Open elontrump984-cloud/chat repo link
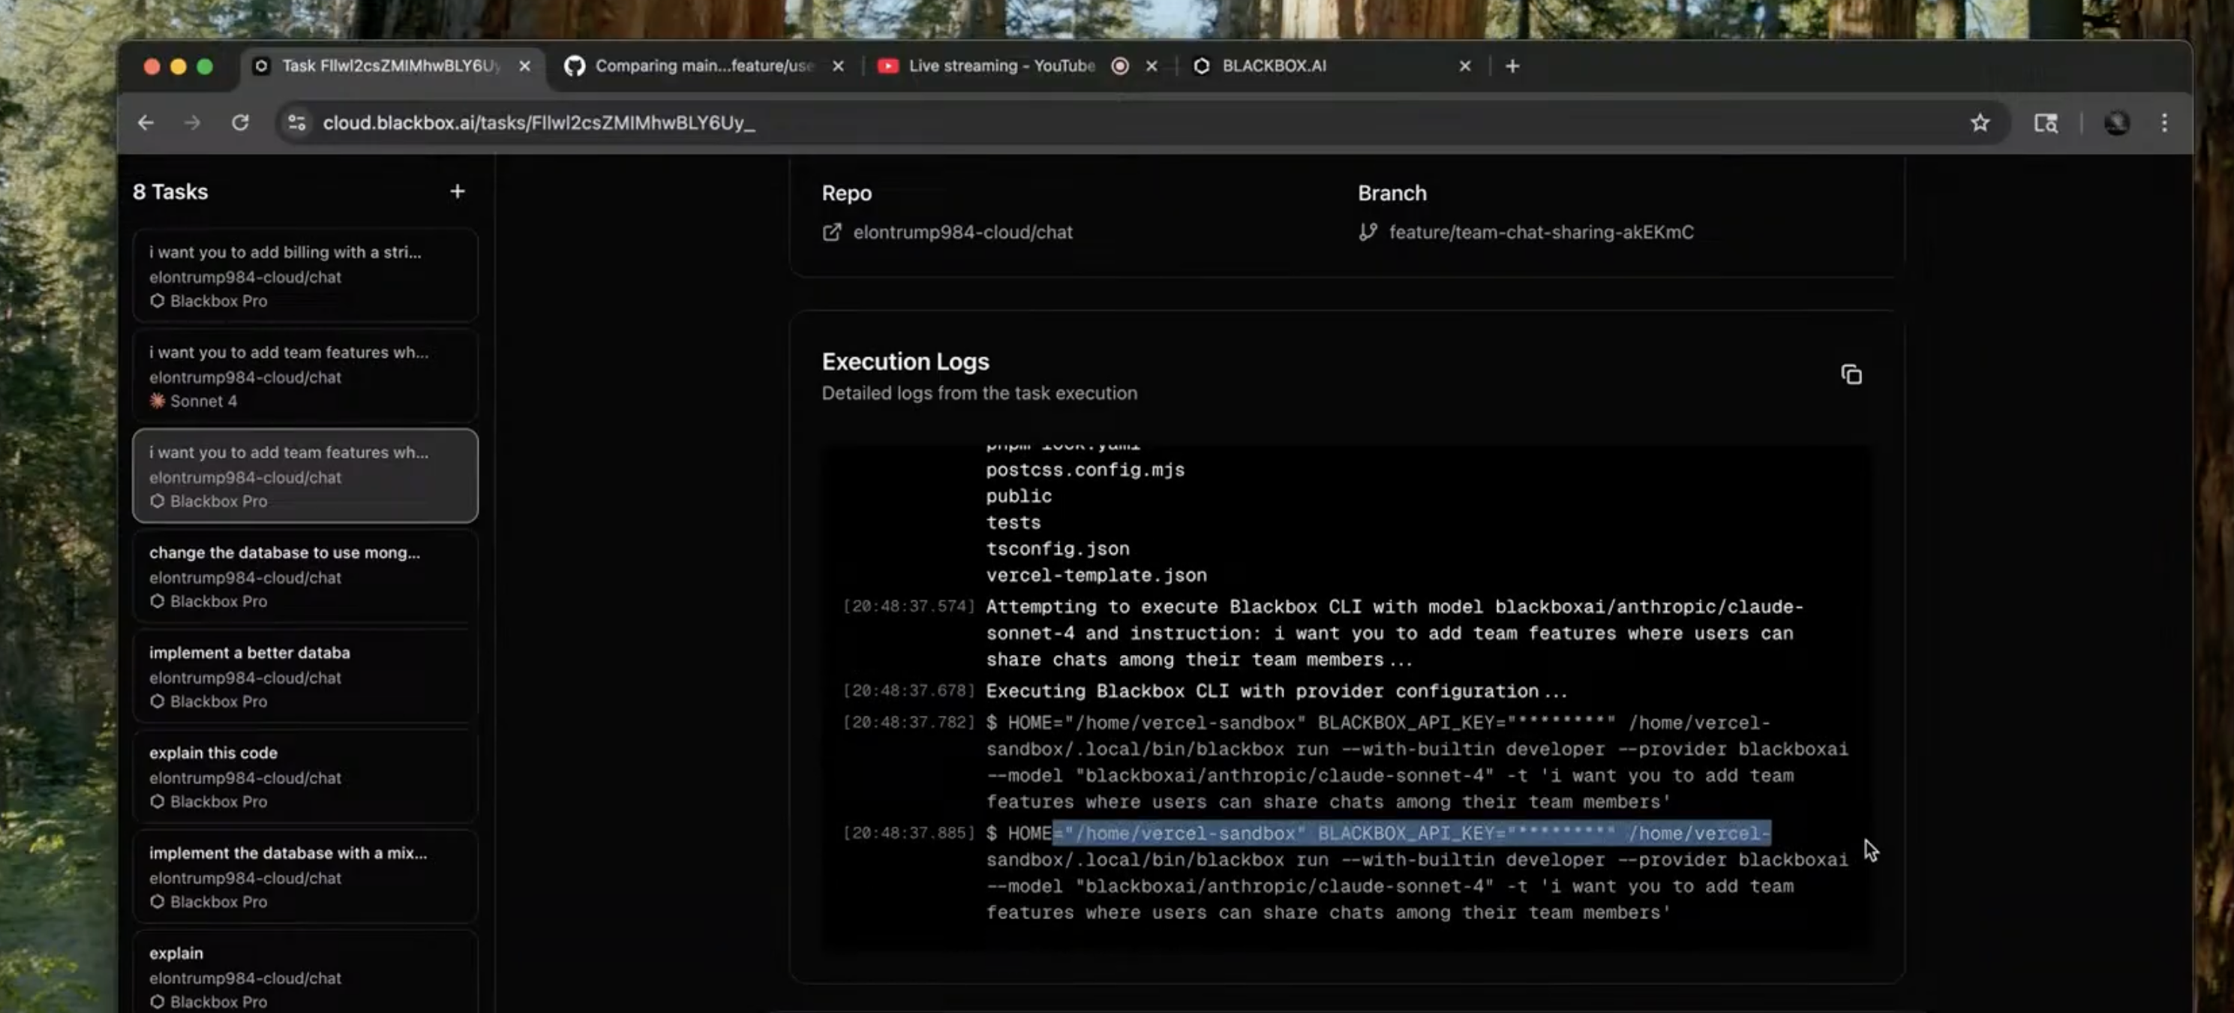 962,233
